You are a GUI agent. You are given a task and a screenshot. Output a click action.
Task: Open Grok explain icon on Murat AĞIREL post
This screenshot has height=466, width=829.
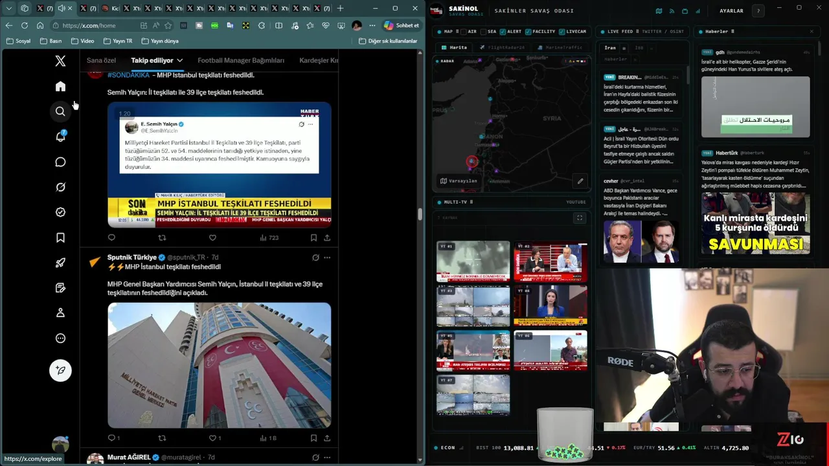315,458
